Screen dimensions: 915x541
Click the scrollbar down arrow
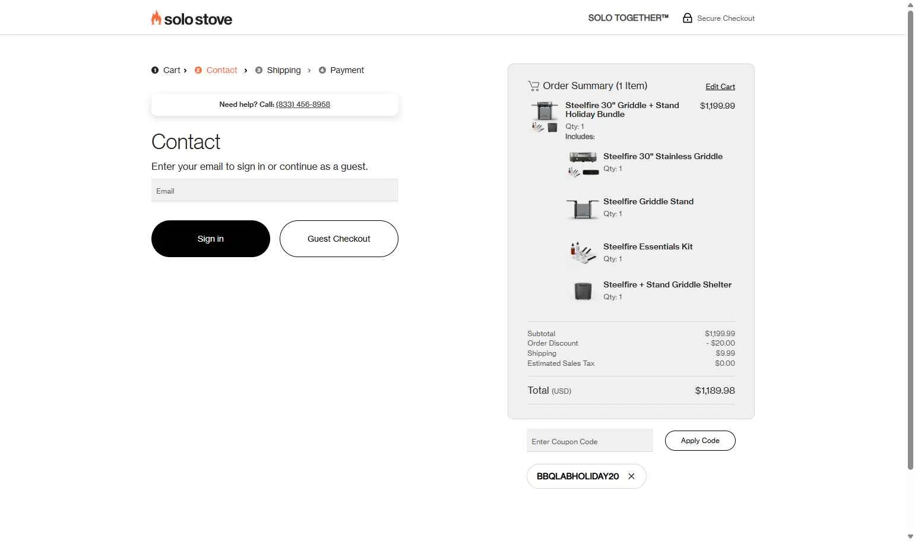pyautogui.click(x=910, y=536)
